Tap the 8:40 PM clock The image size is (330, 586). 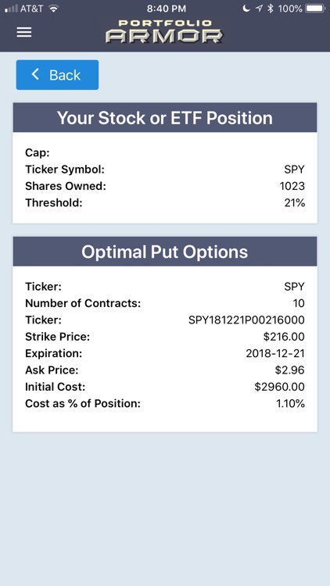pyautogui.click(x=165, y=9)
